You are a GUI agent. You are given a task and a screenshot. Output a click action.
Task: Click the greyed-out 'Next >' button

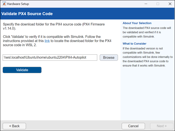(x=162, y=126)
